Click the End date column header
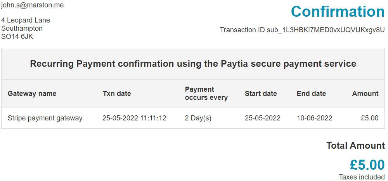388x181 pixels. click(311, 94)
